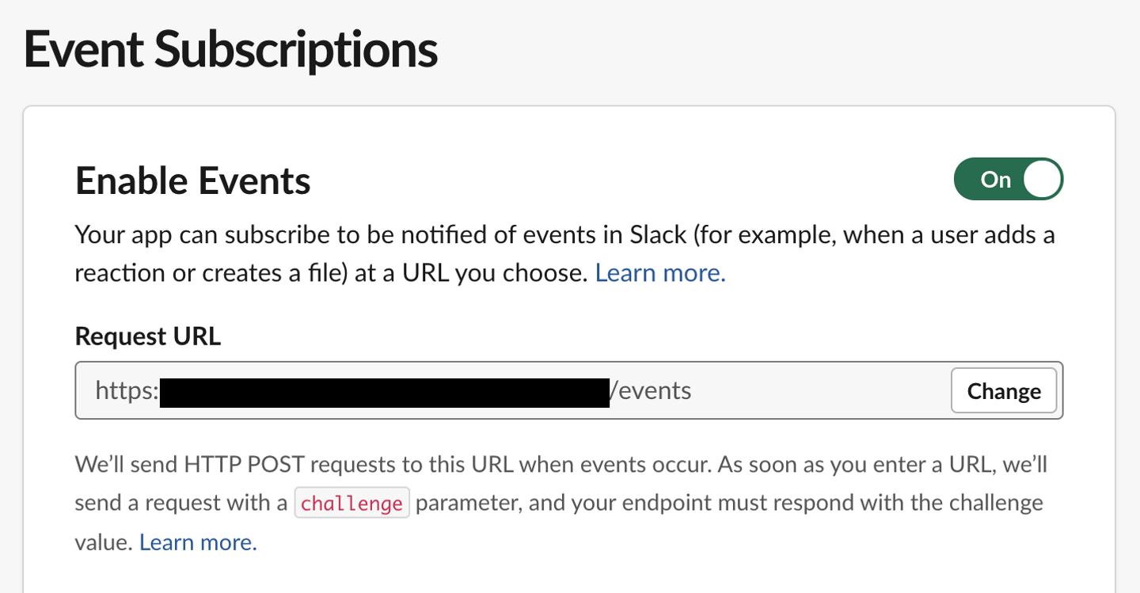
Task: Click the blacked-out part of the Request URL
Action: (x=384, y=392)
